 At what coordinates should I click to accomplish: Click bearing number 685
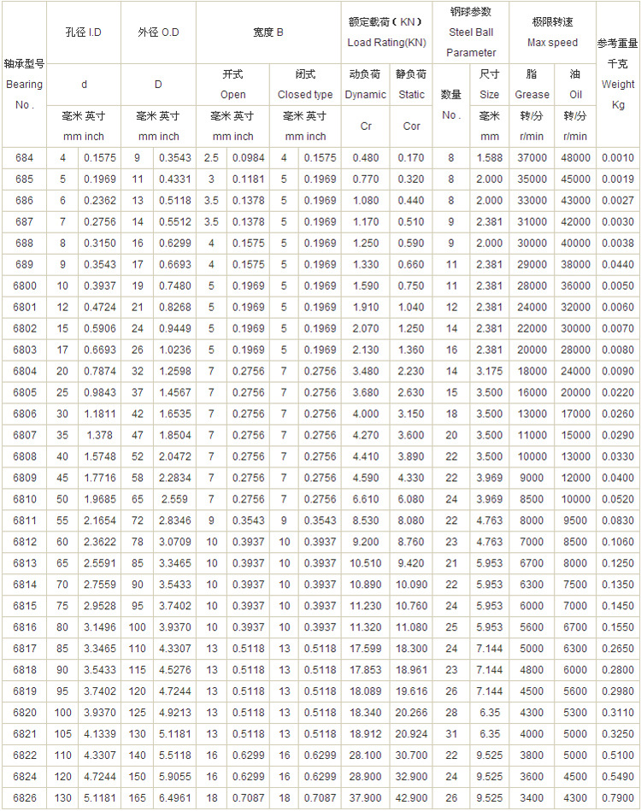[x=24, y=179]
